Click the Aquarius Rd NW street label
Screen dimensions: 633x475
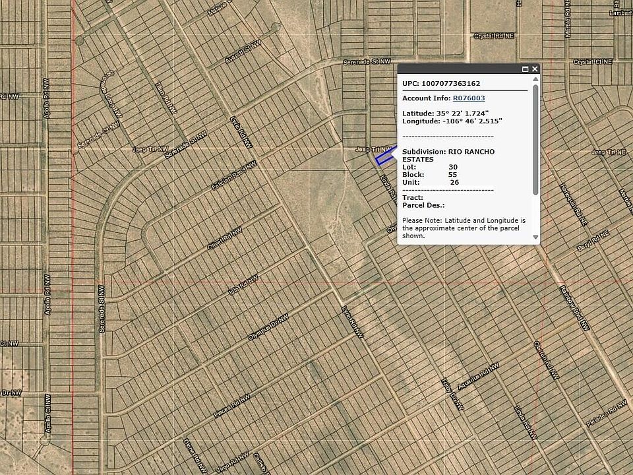[479, 377]
